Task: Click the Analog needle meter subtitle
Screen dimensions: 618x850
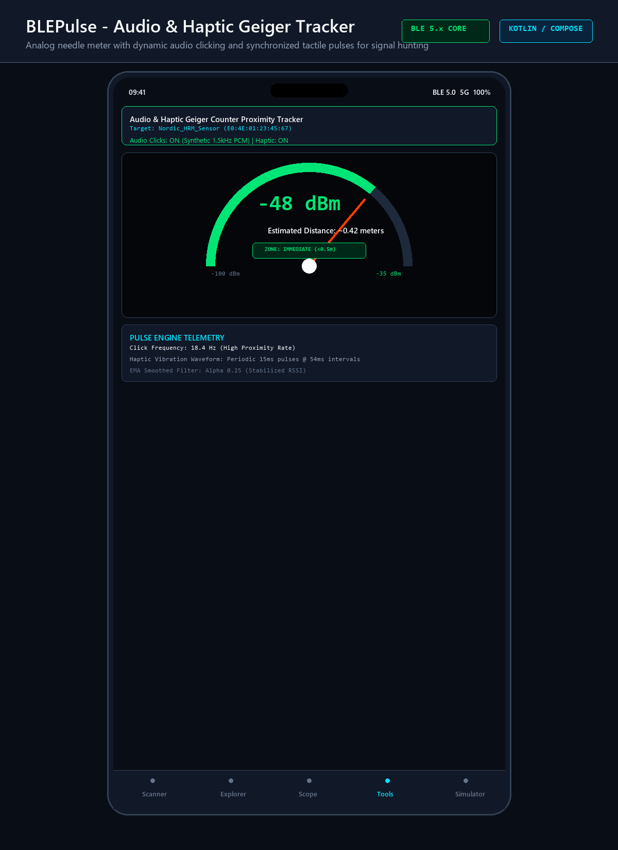Action: click(x=227, y=45)
